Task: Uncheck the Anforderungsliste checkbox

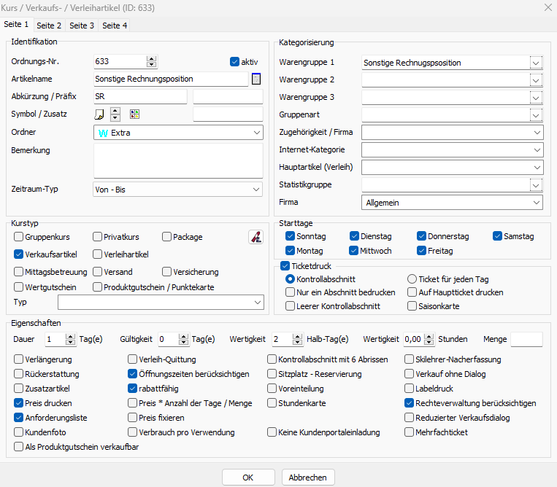Action: pos(18,418)
